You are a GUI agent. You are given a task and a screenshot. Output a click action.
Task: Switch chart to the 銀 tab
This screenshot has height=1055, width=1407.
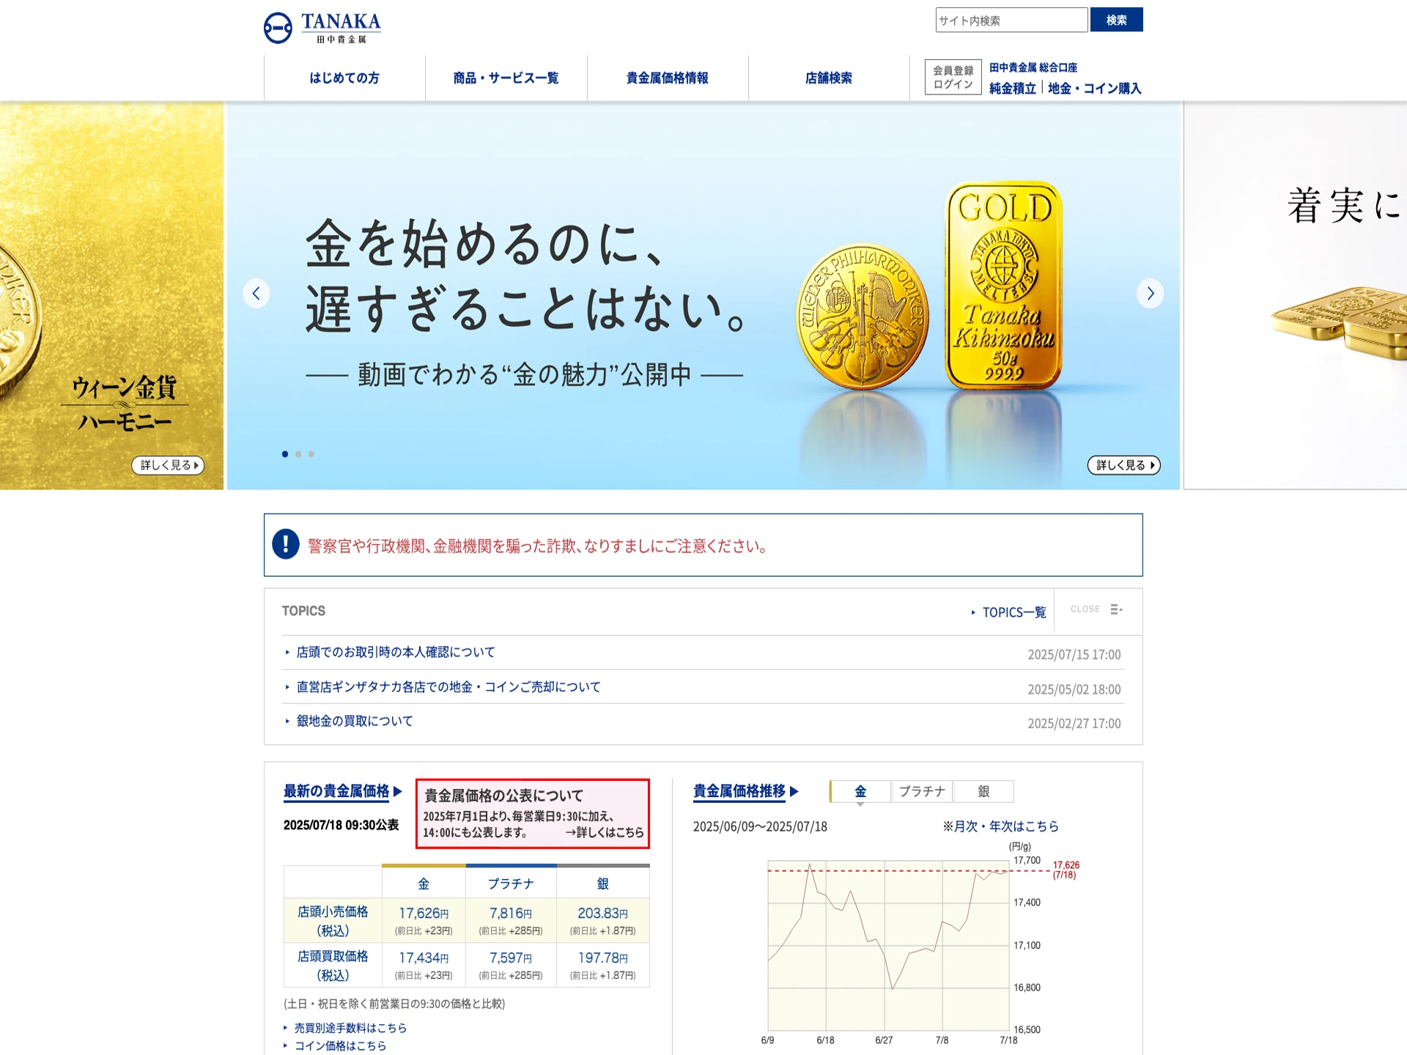point(983,791)
